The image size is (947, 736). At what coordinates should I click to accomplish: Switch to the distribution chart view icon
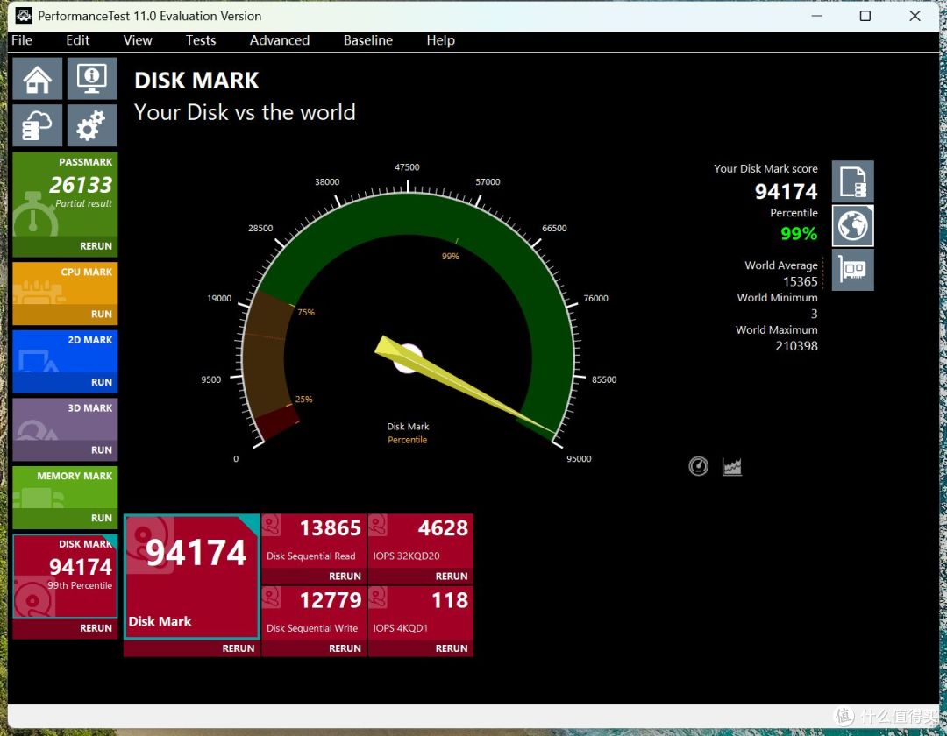coord(732,466)
